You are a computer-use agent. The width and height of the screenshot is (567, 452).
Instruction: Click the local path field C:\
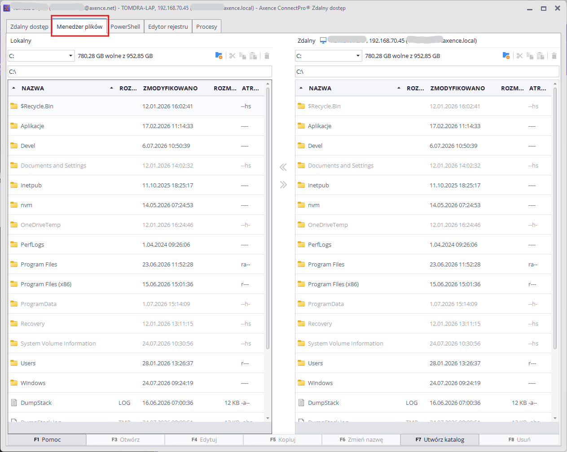coord(140,71)
